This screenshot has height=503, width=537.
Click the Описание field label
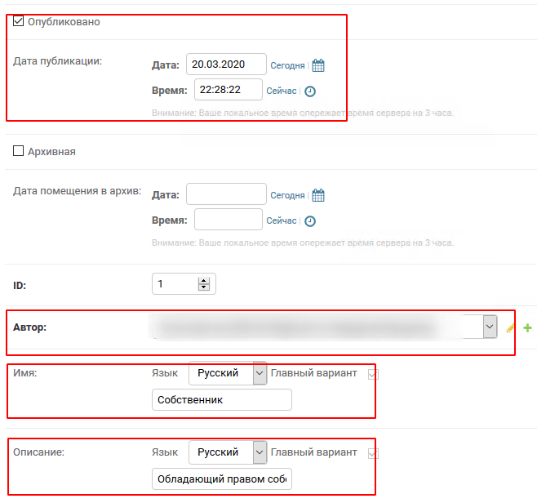(38, 452)
